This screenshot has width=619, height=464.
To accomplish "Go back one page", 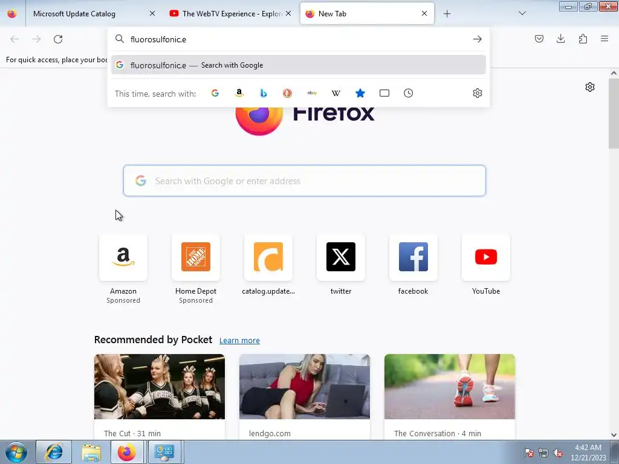I will pos(15,39).
